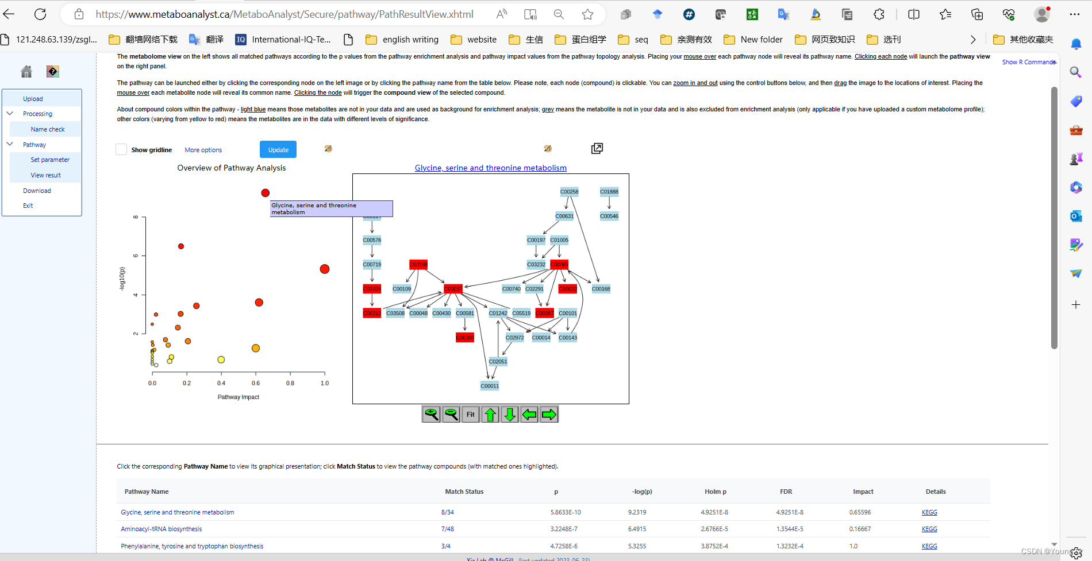The image size is (1092, 561).
Task: Enable the Show gridline checkbox
Action: (121, 149)
